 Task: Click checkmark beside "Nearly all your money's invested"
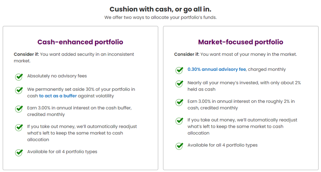tap(179, 84)
